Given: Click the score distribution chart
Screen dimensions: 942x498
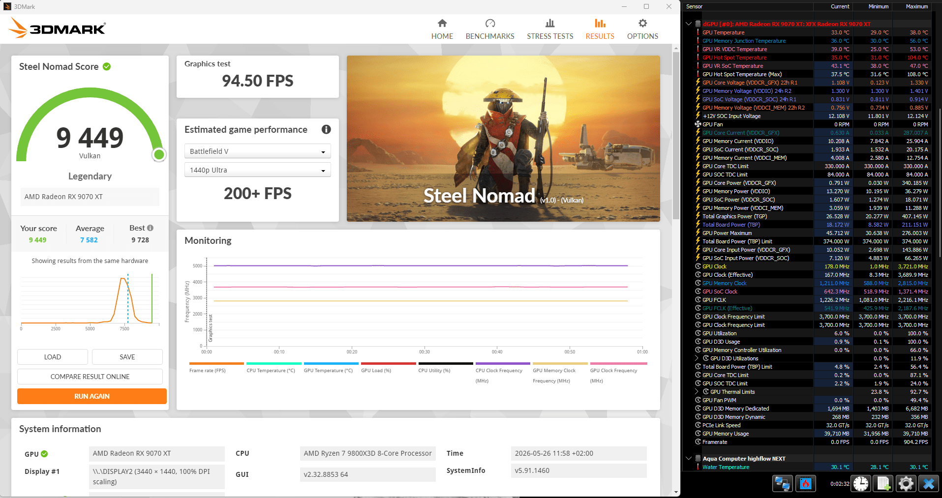Looking at the screenshot, I should tap(90, 301).
